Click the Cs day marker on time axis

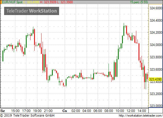coord(65,111)
